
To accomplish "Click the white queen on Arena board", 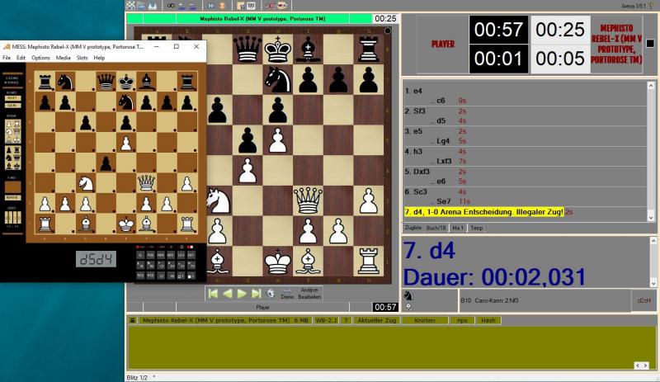I will [308, 200].
